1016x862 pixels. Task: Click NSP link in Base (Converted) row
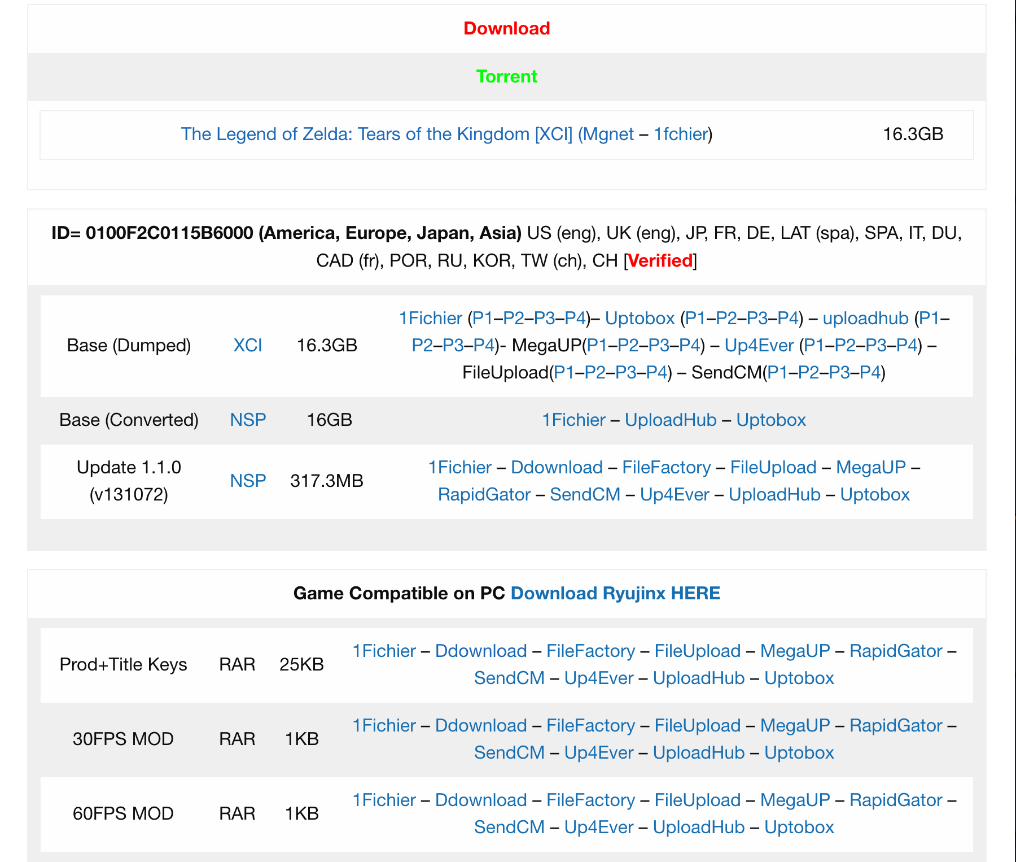[248, 420]
